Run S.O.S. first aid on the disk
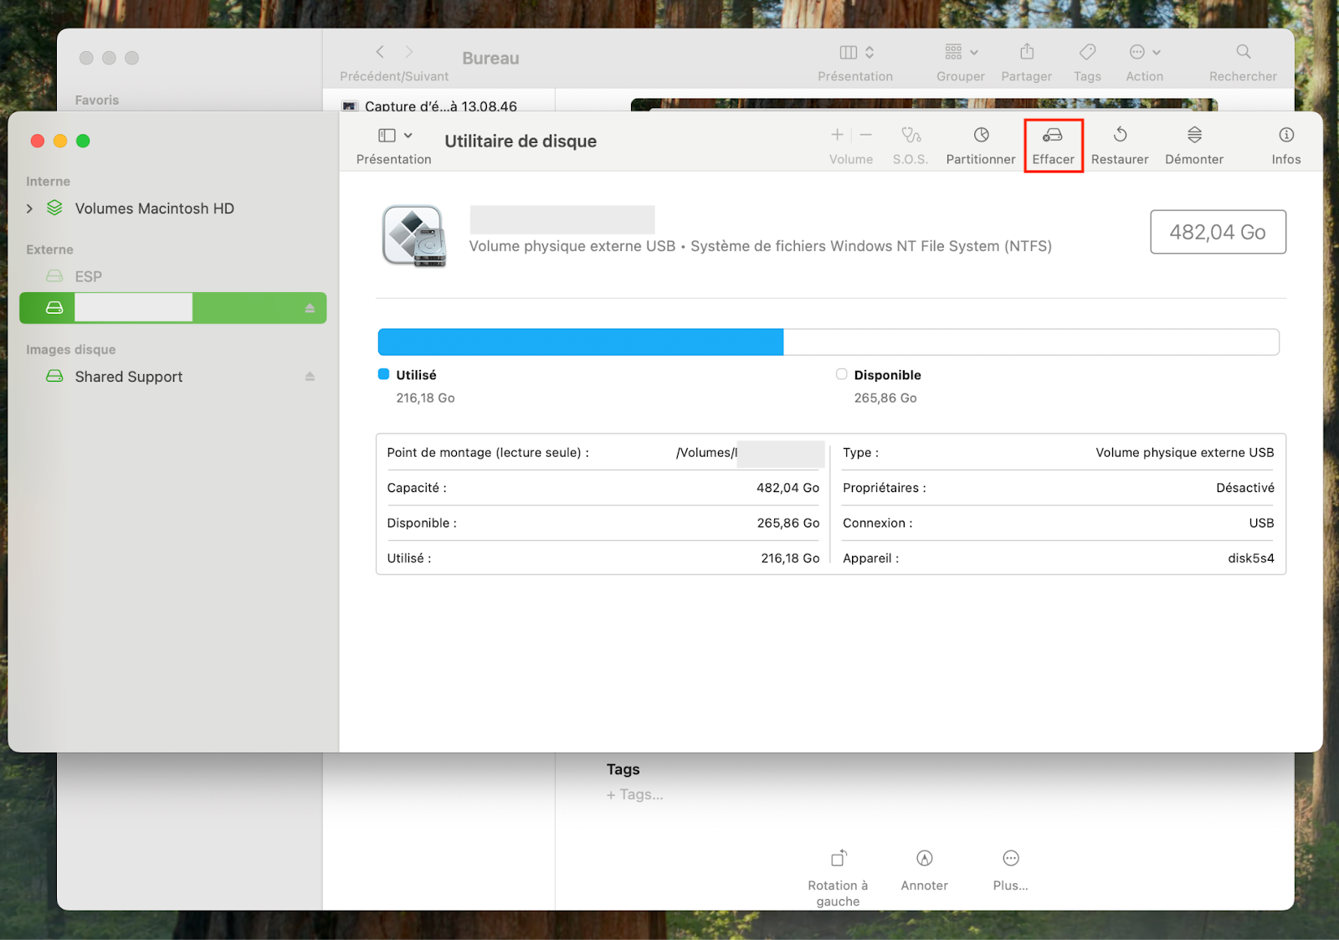 (x=910, y=142)
